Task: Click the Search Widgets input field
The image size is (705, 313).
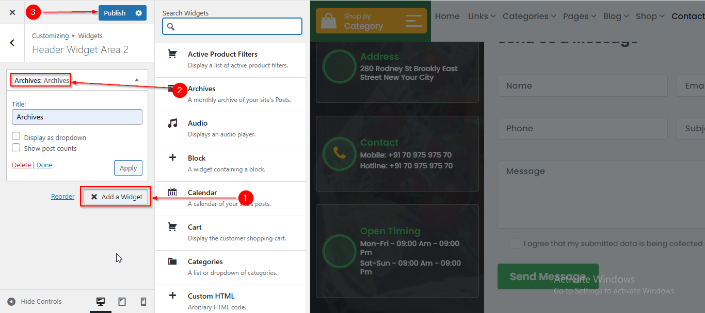Action: pos(232,26)
